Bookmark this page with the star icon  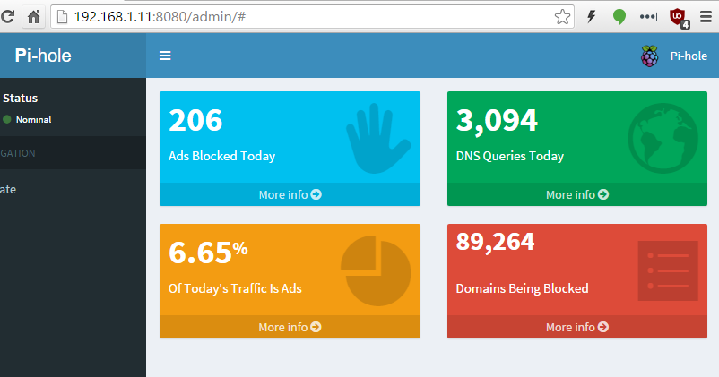coord(562,17)
